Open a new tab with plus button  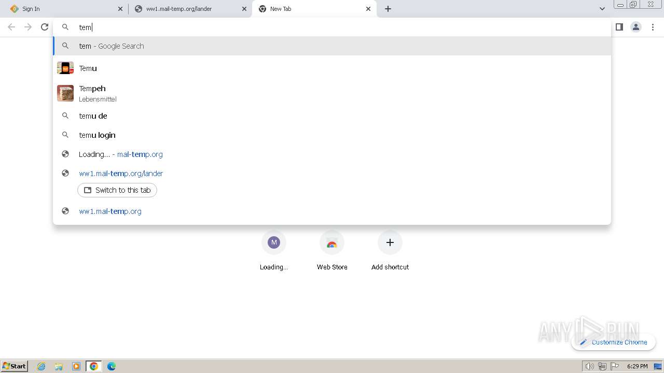tap(388, 9)
